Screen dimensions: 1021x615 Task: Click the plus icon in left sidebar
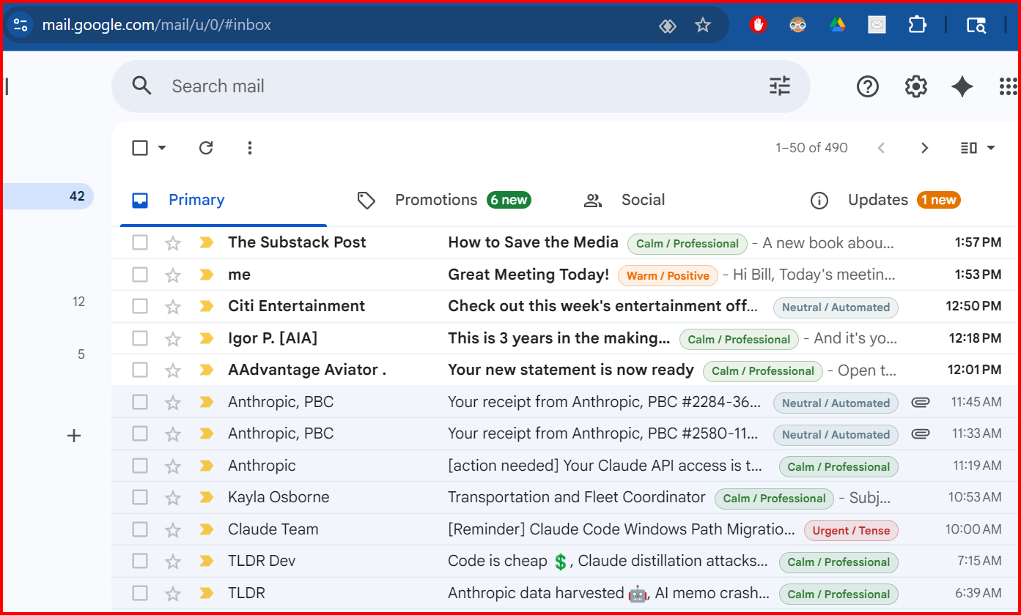(x=74, y=436)
